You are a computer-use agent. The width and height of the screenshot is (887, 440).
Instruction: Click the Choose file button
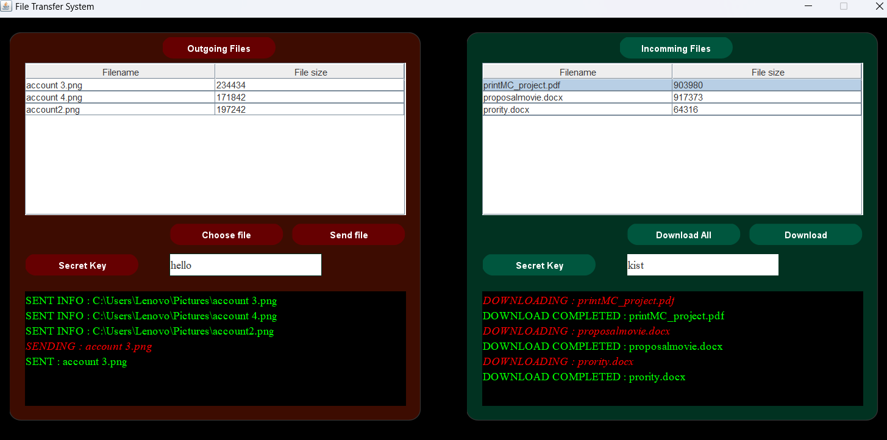226,235
